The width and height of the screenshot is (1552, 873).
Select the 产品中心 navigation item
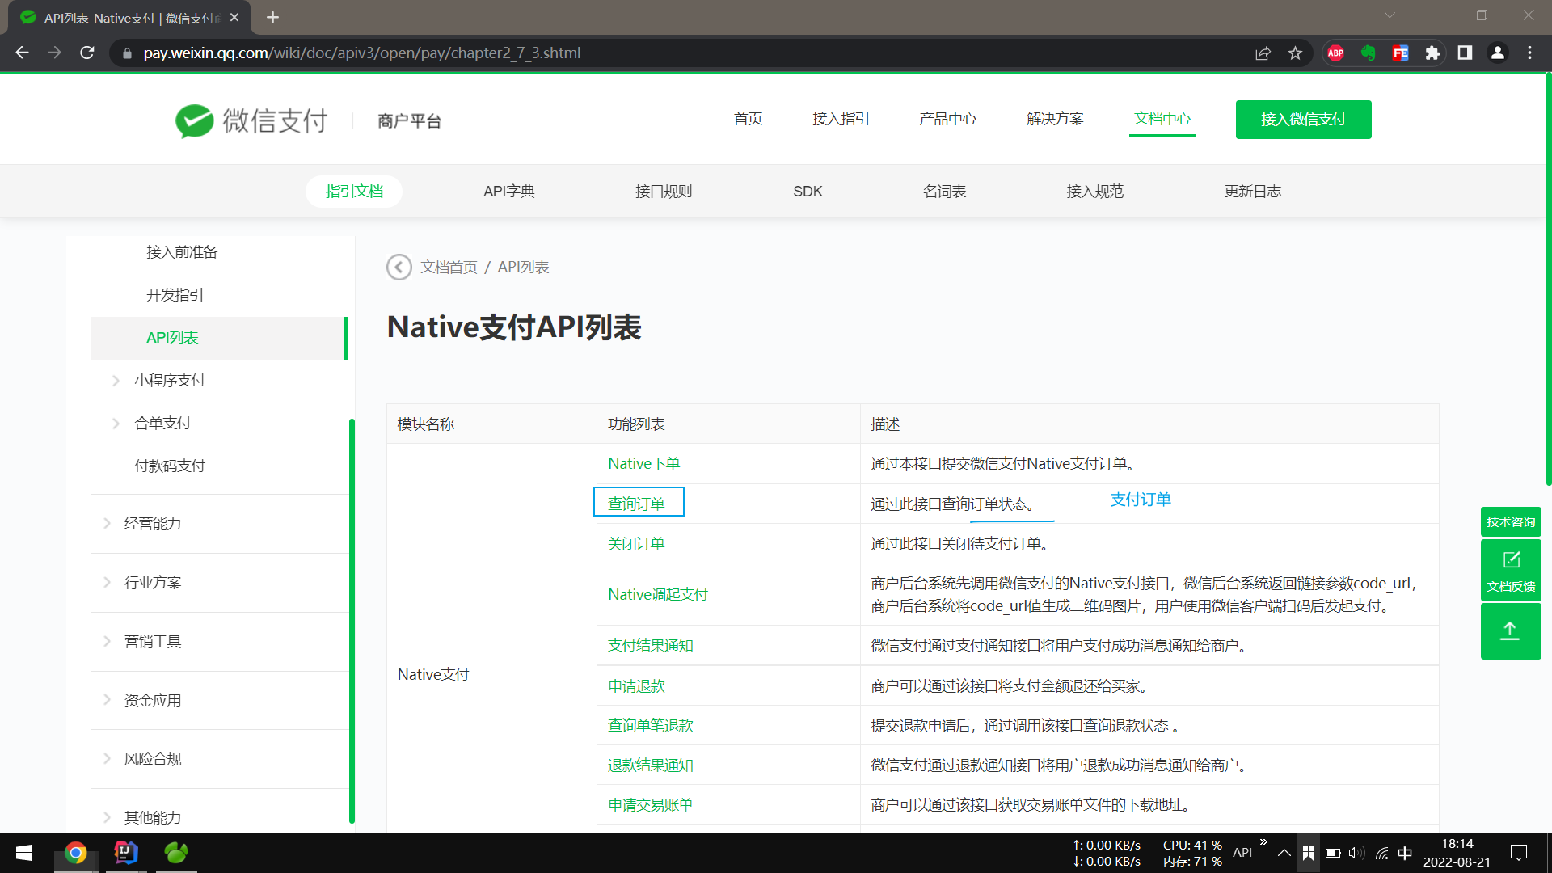947,119
